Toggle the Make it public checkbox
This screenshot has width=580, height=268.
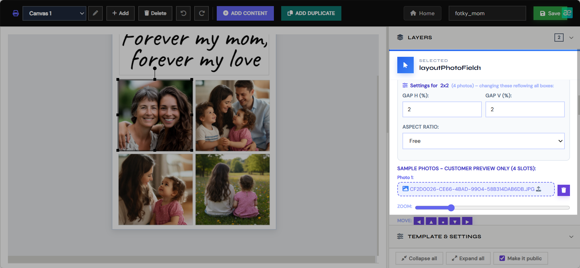(x=502, y=258)
